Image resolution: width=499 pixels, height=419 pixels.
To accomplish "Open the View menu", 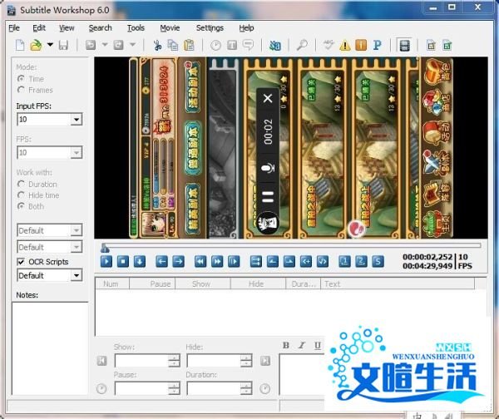I will [67, 28].
